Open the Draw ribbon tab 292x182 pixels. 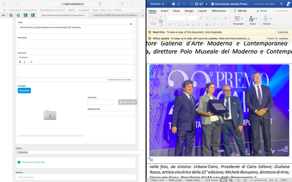(176, 11)
